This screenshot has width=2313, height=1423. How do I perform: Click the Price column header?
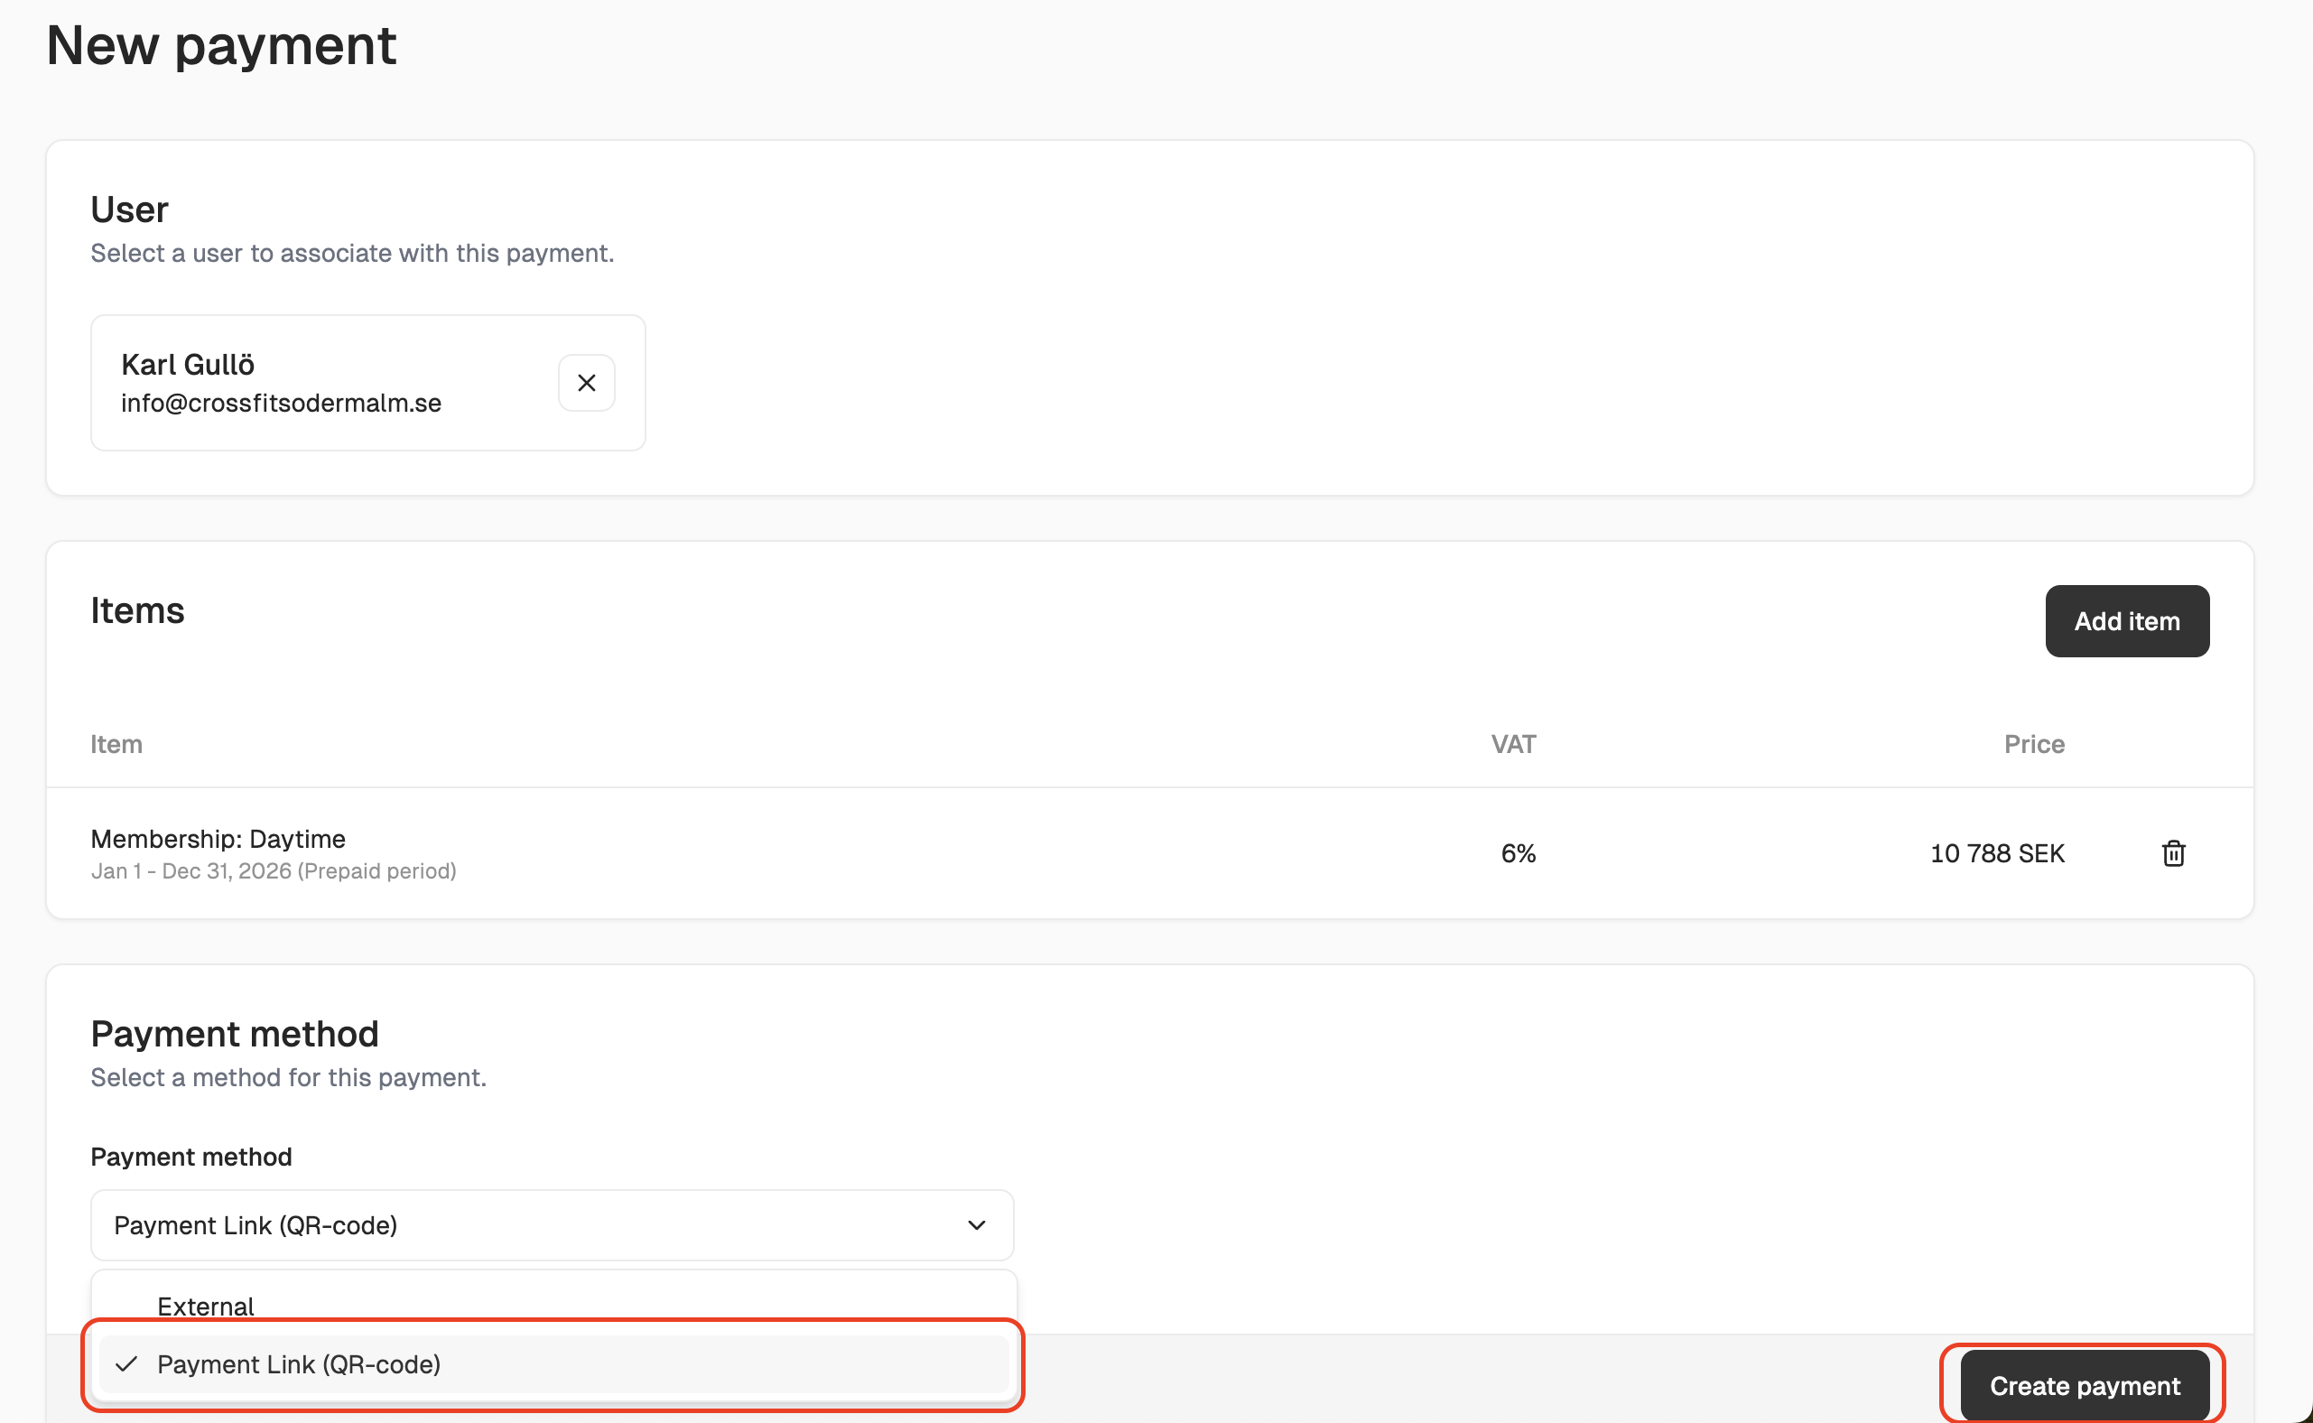[2033, 744]
